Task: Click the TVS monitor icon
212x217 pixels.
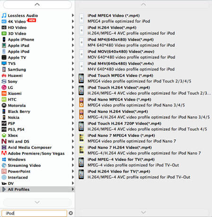Action: (4, 63)
